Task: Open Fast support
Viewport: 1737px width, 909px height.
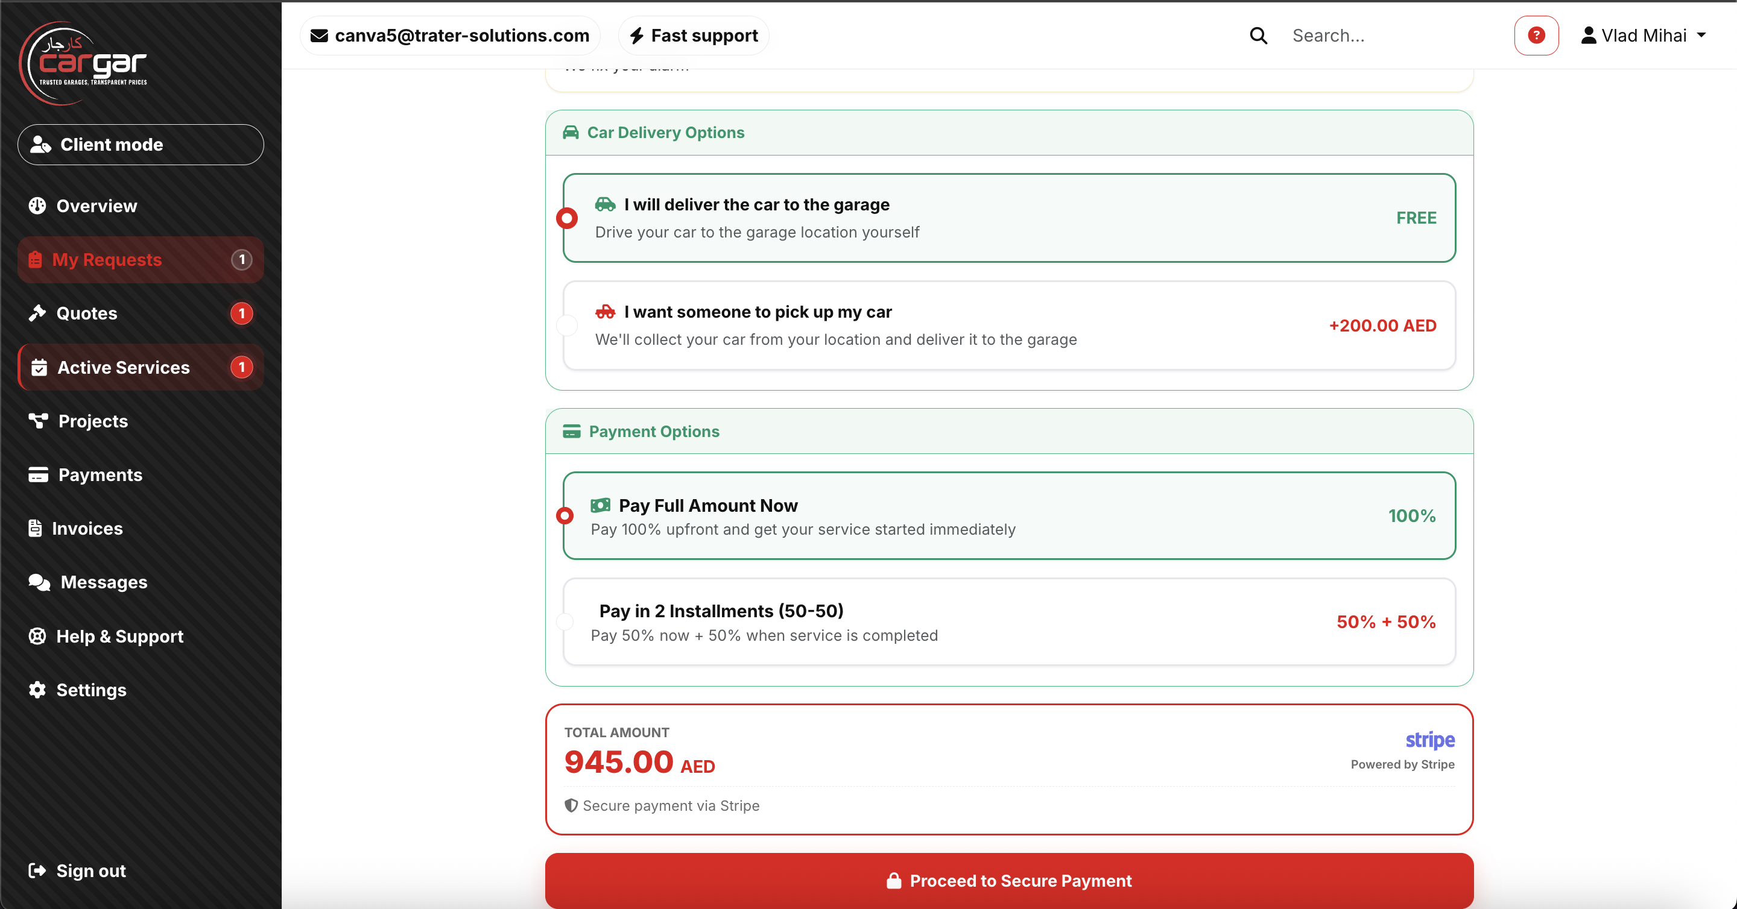Action: click(692, 35)
